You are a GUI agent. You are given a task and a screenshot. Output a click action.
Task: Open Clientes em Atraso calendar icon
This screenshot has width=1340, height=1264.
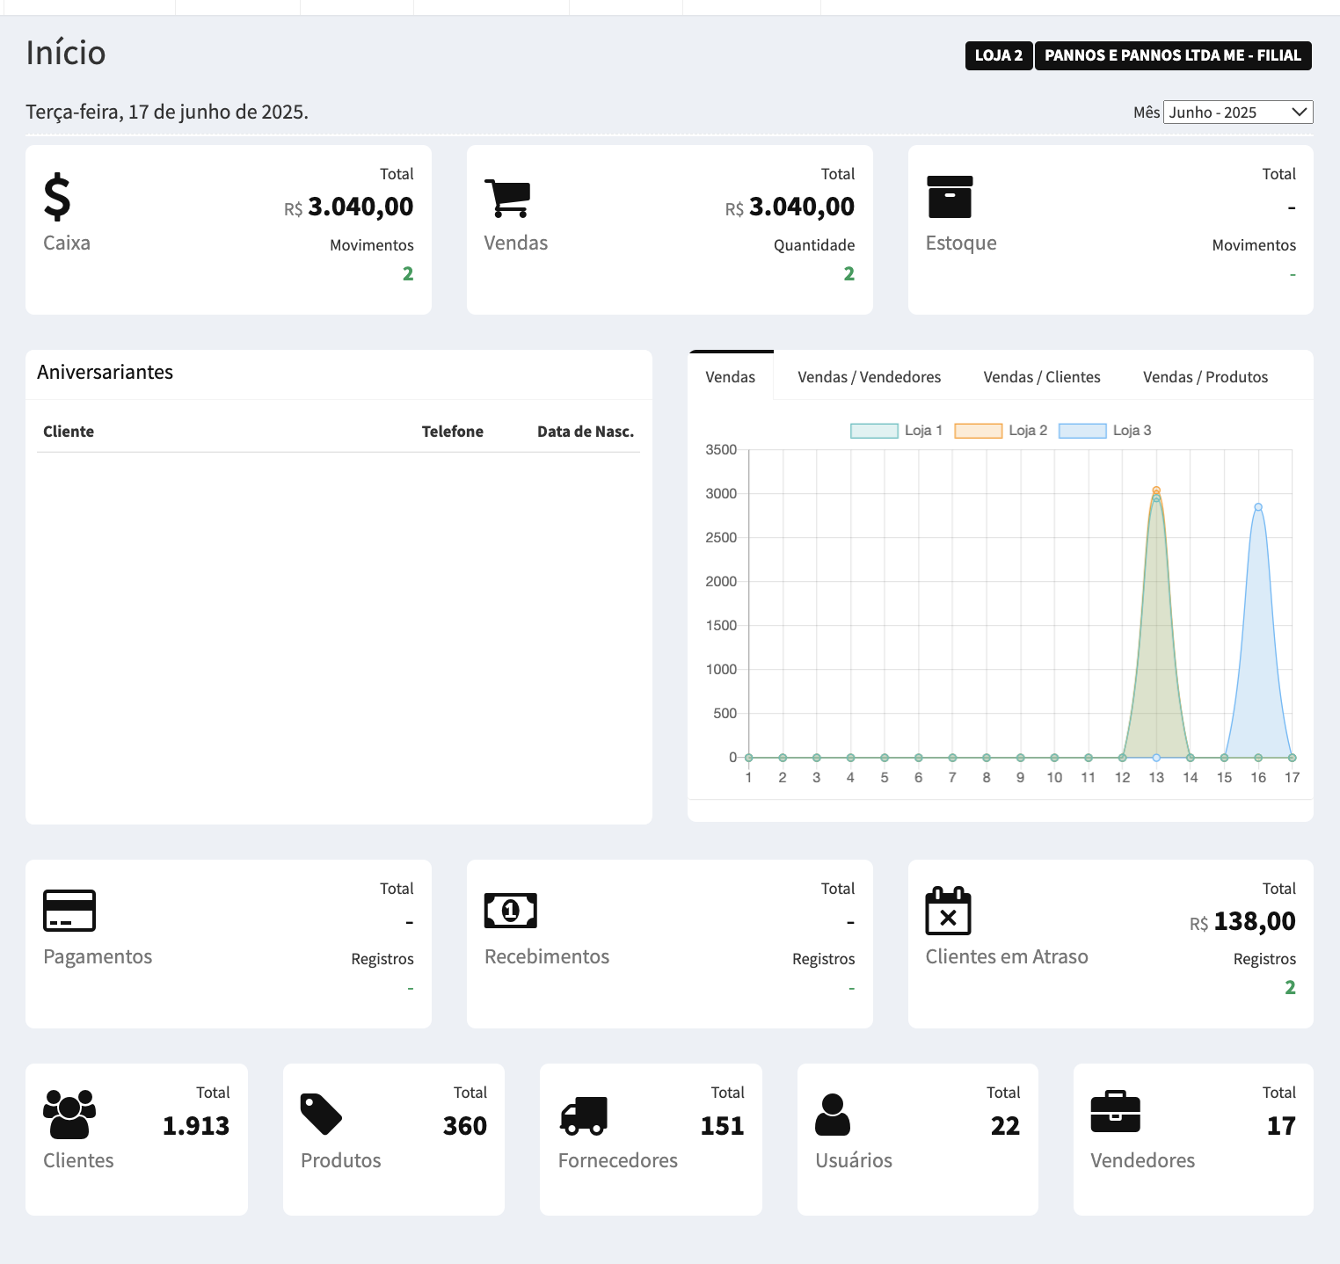coord(948,911)
